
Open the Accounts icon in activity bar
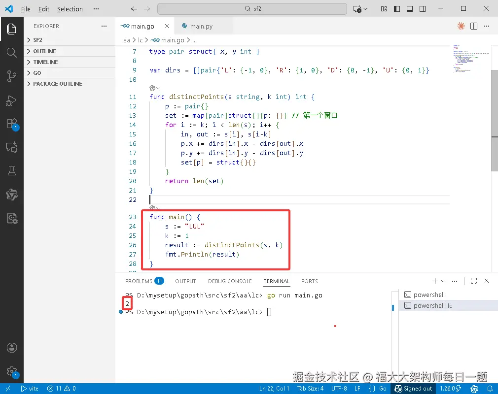coord(12,348)
